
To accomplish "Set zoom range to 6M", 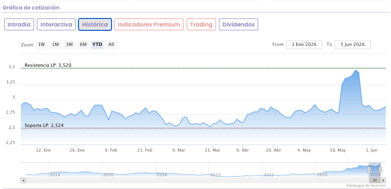I will [83, 45].
